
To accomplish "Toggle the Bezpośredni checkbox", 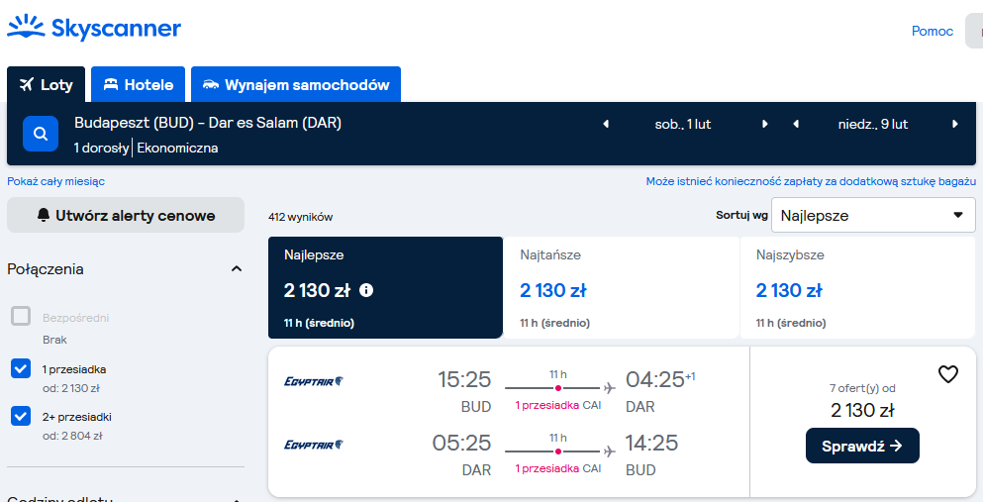I will coord(21,317).
